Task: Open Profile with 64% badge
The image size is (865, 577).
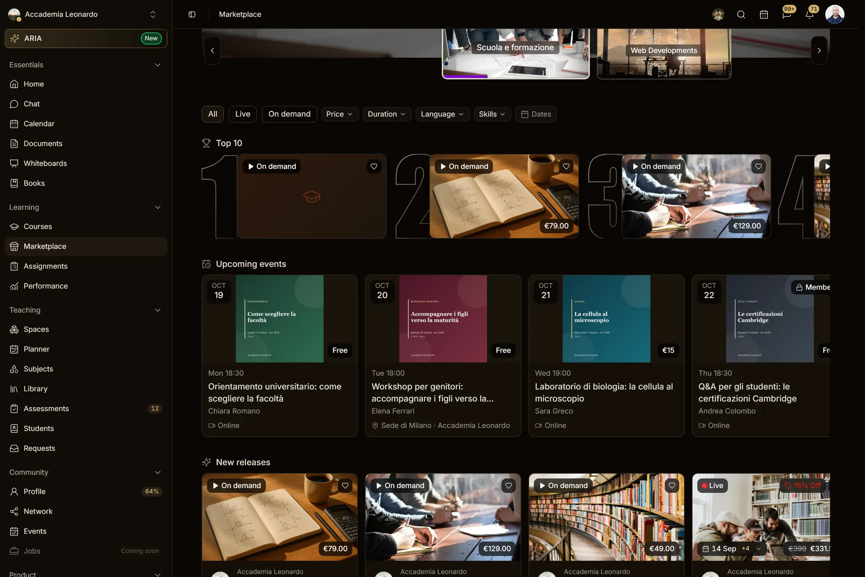Action: point(86,492)
